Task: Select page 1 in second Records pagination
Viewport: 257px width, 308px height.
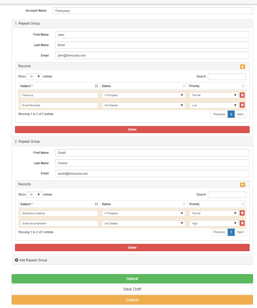Action: point(231,232)
